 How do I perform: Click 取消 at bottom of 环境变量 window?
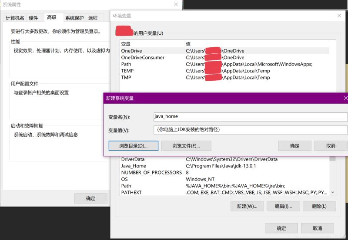(318, 228)
